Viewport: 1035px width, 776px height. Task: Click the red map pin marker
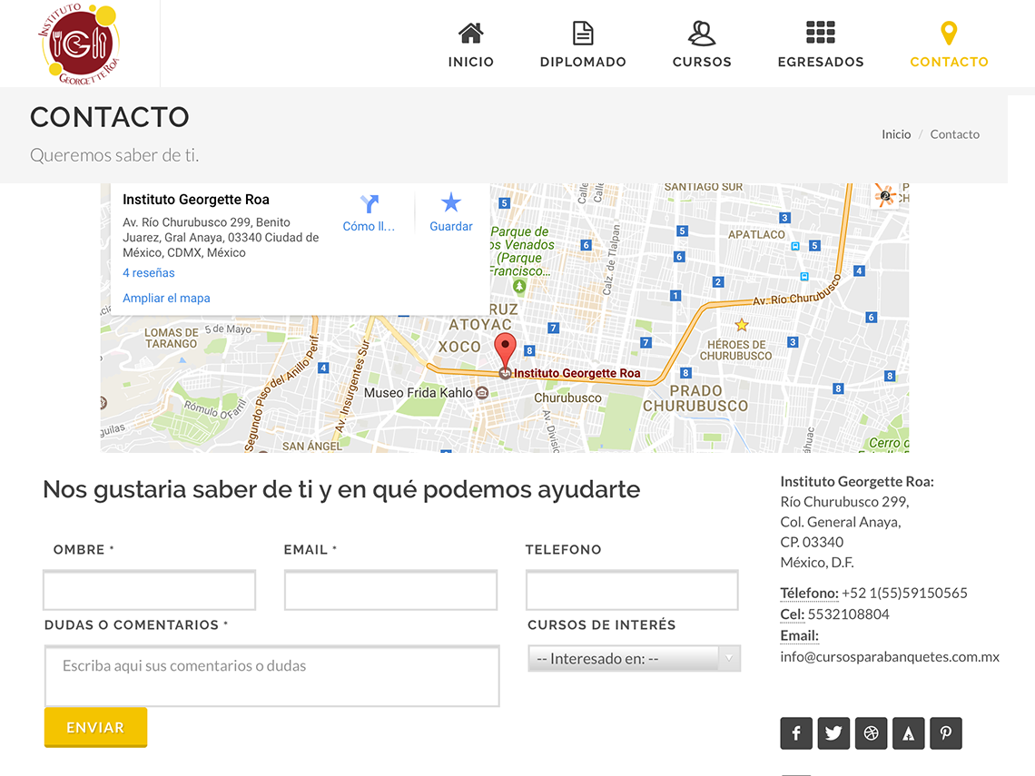point(505,349)
